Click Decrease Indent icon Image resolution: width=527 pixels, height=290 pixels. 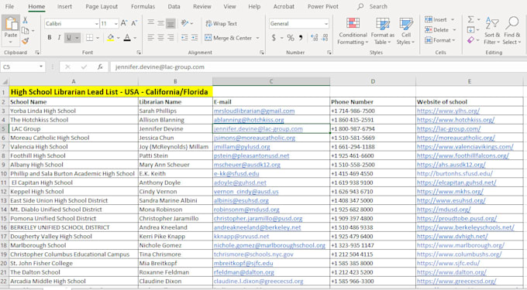(x=184, y=38)
